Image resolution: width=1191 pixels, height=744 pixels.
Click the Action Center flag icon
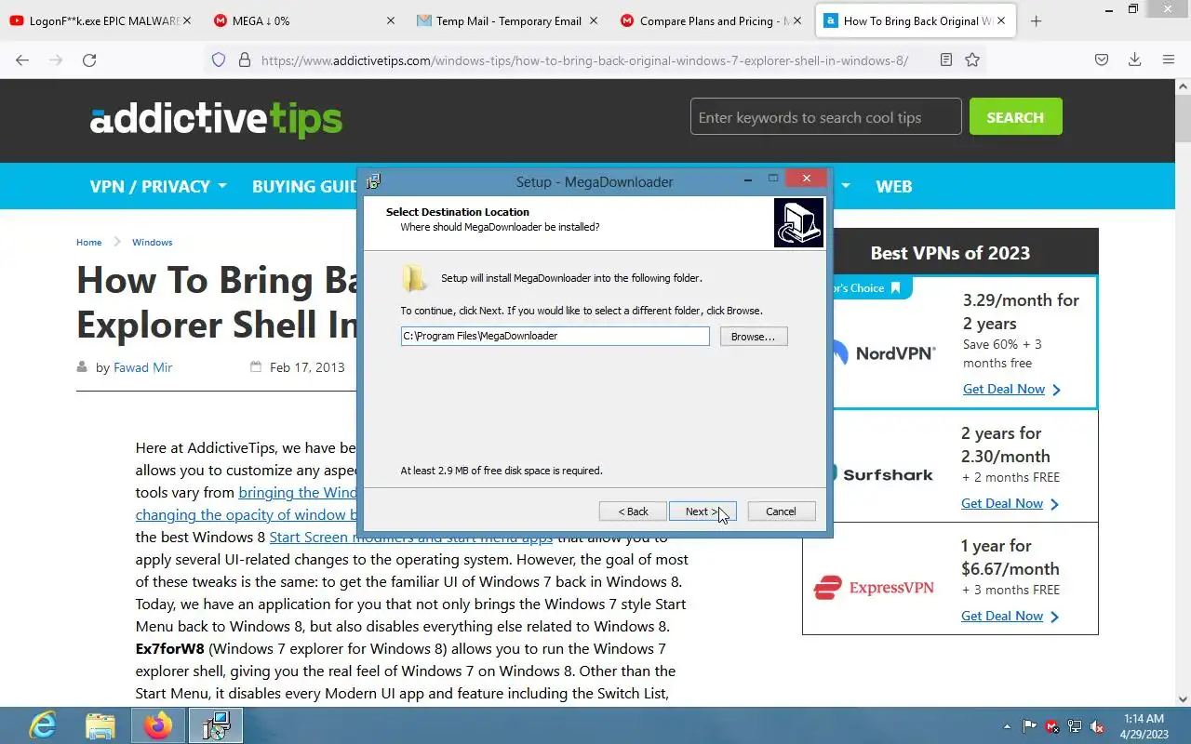[x=1030, y=726]
